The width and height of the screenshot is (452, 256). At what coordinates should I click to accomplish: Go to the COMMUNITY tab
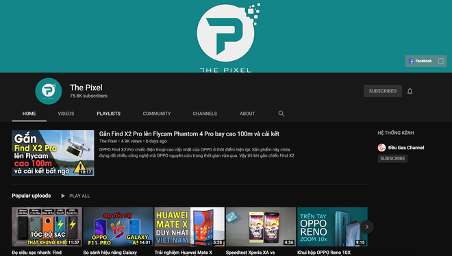157,114
